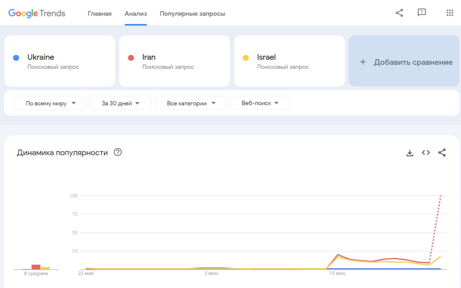The height and width of the screenshot is (288, 461).
Task: Click Поисковый запрос under Ukraine
Action: tap(53, 67)
